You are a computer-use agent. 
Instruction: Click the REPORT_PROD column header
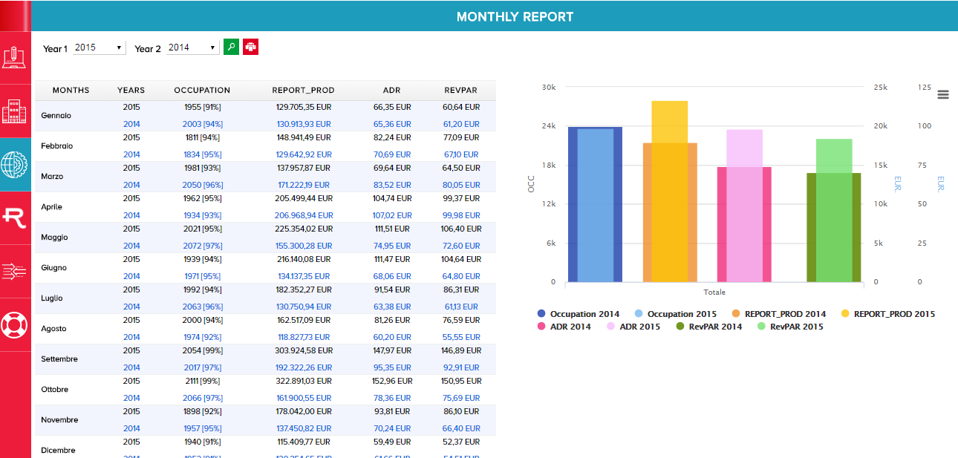[303, 91]
